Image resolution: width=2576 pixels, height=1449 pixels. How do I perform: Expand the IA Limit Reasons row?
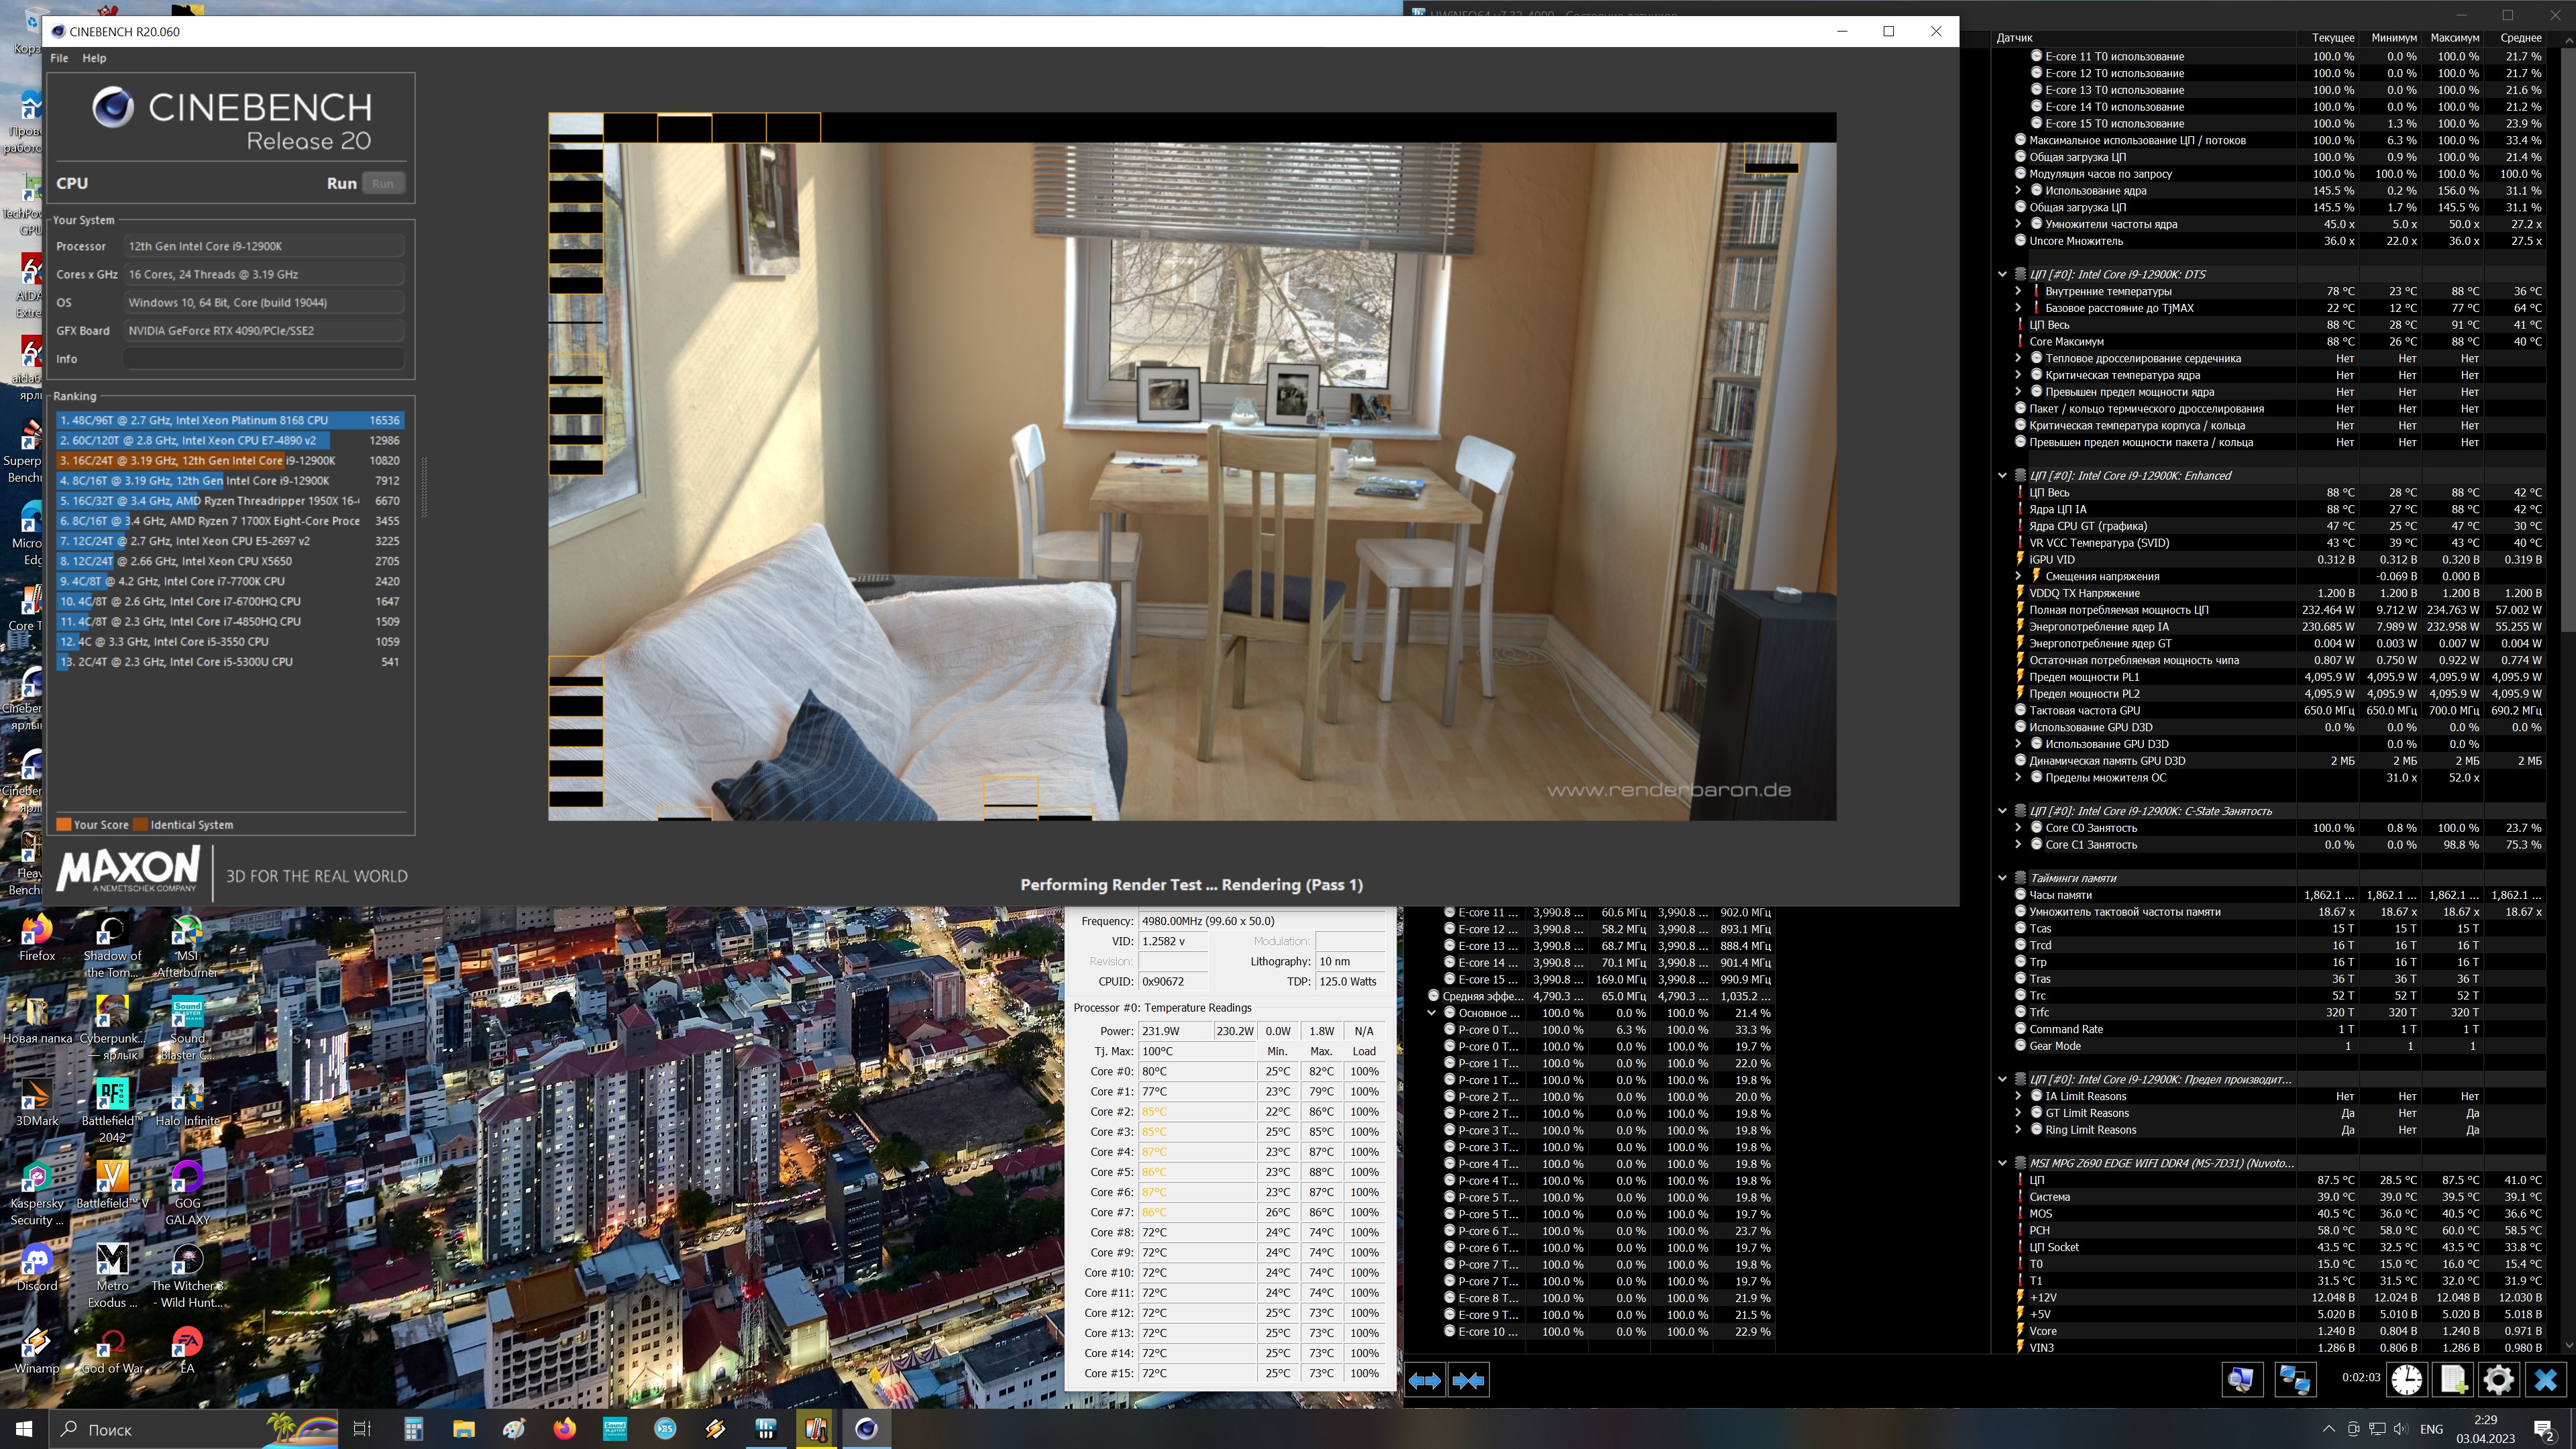tap(2018, 1096)
